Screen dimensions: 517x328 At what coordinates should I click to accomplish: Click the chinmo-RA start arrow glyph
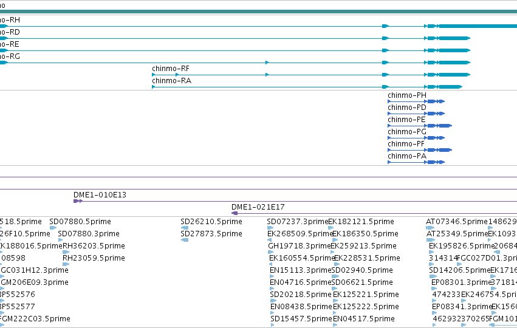pos(154,87)
